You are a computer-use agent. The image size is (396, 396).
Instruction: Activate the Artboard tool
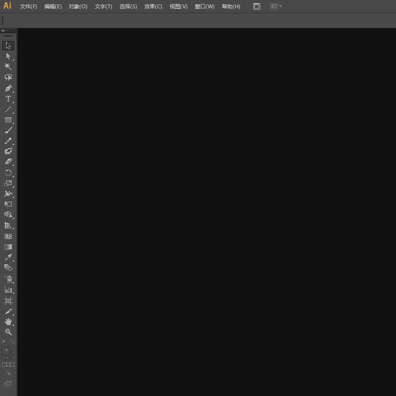(8, 301)
